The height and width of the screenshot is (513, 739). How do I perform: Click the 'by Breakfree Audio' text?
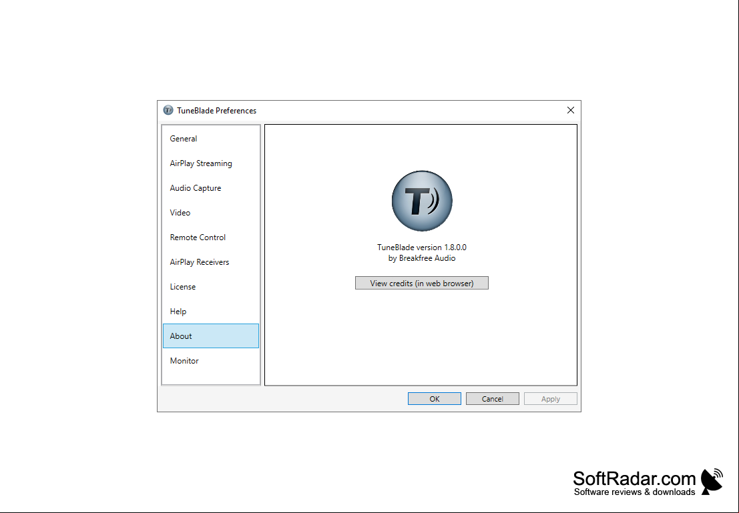click(x=422, y=258)
